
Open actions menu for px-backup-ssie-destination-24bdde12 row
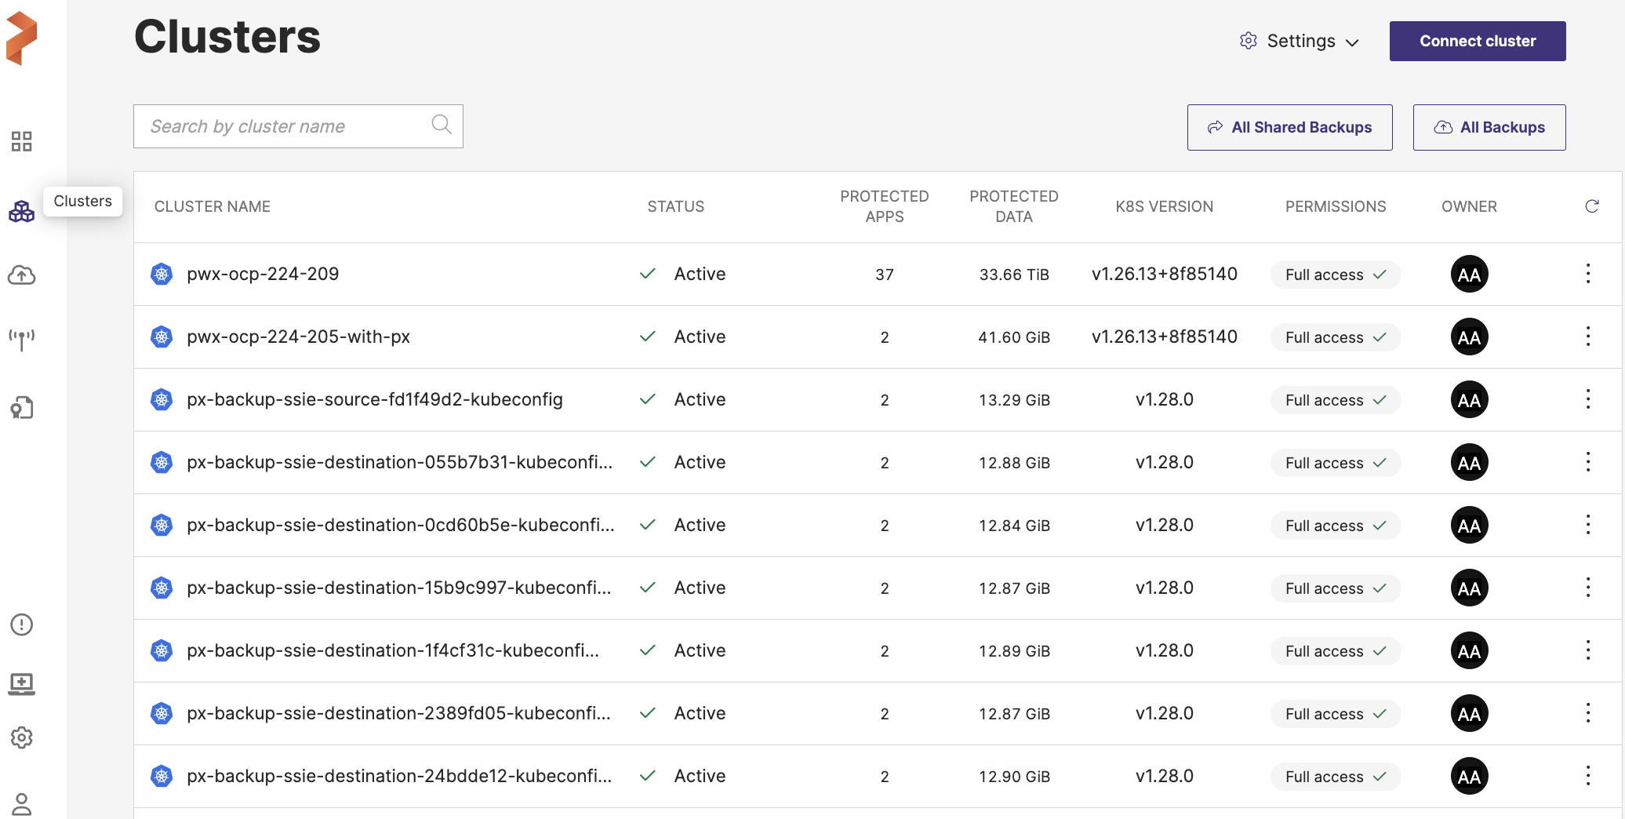click(x=1588, y=776)
